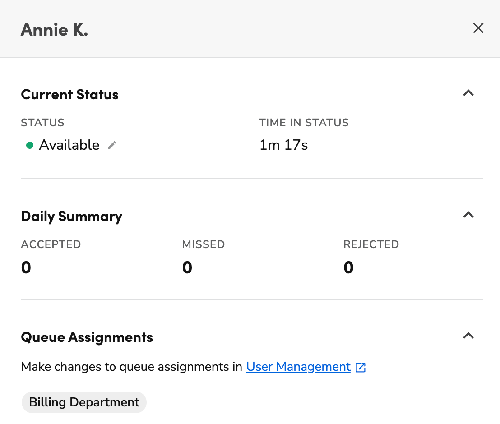
Task: Select the Billing Department queue chip
Action: click(84, 402)
